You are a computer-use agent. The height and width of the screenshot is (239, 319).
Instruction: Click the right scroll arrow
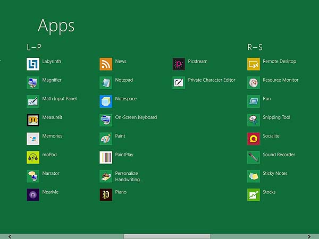309,236
